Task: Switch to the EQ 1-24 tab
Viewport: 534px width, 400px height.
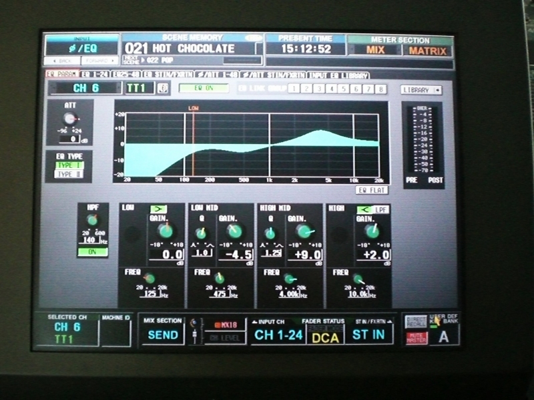Action: 95,74
